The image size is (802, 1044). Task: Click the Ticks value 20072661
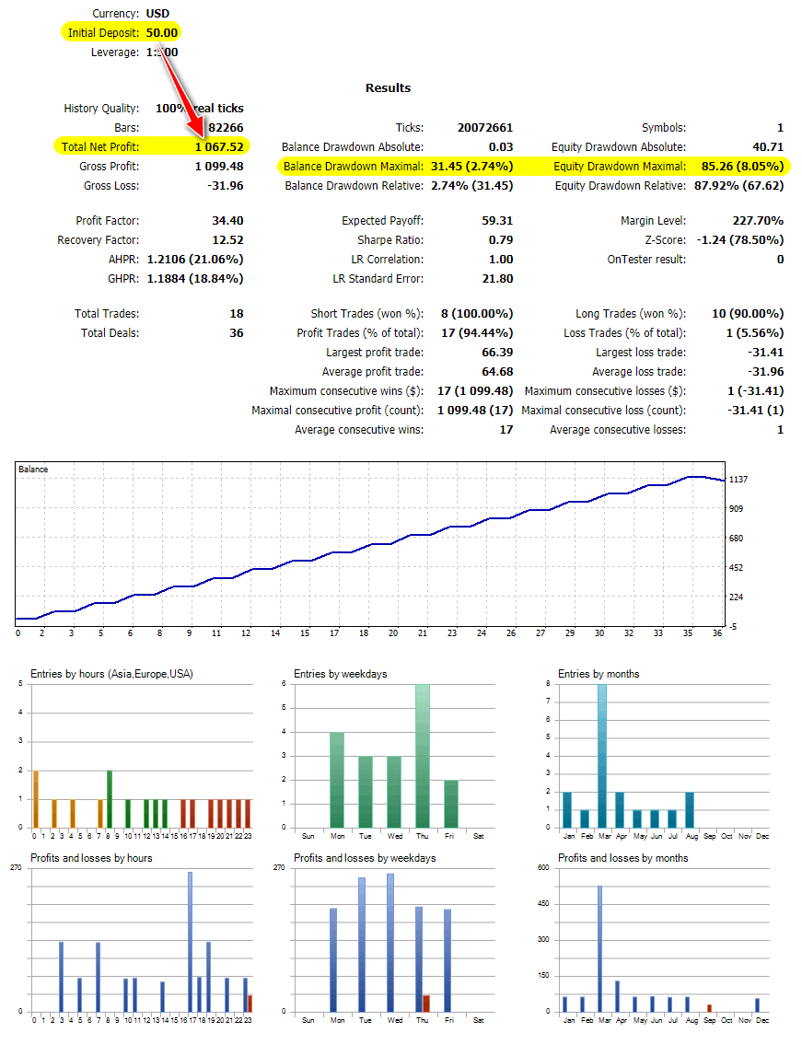(x=485, y=127)
